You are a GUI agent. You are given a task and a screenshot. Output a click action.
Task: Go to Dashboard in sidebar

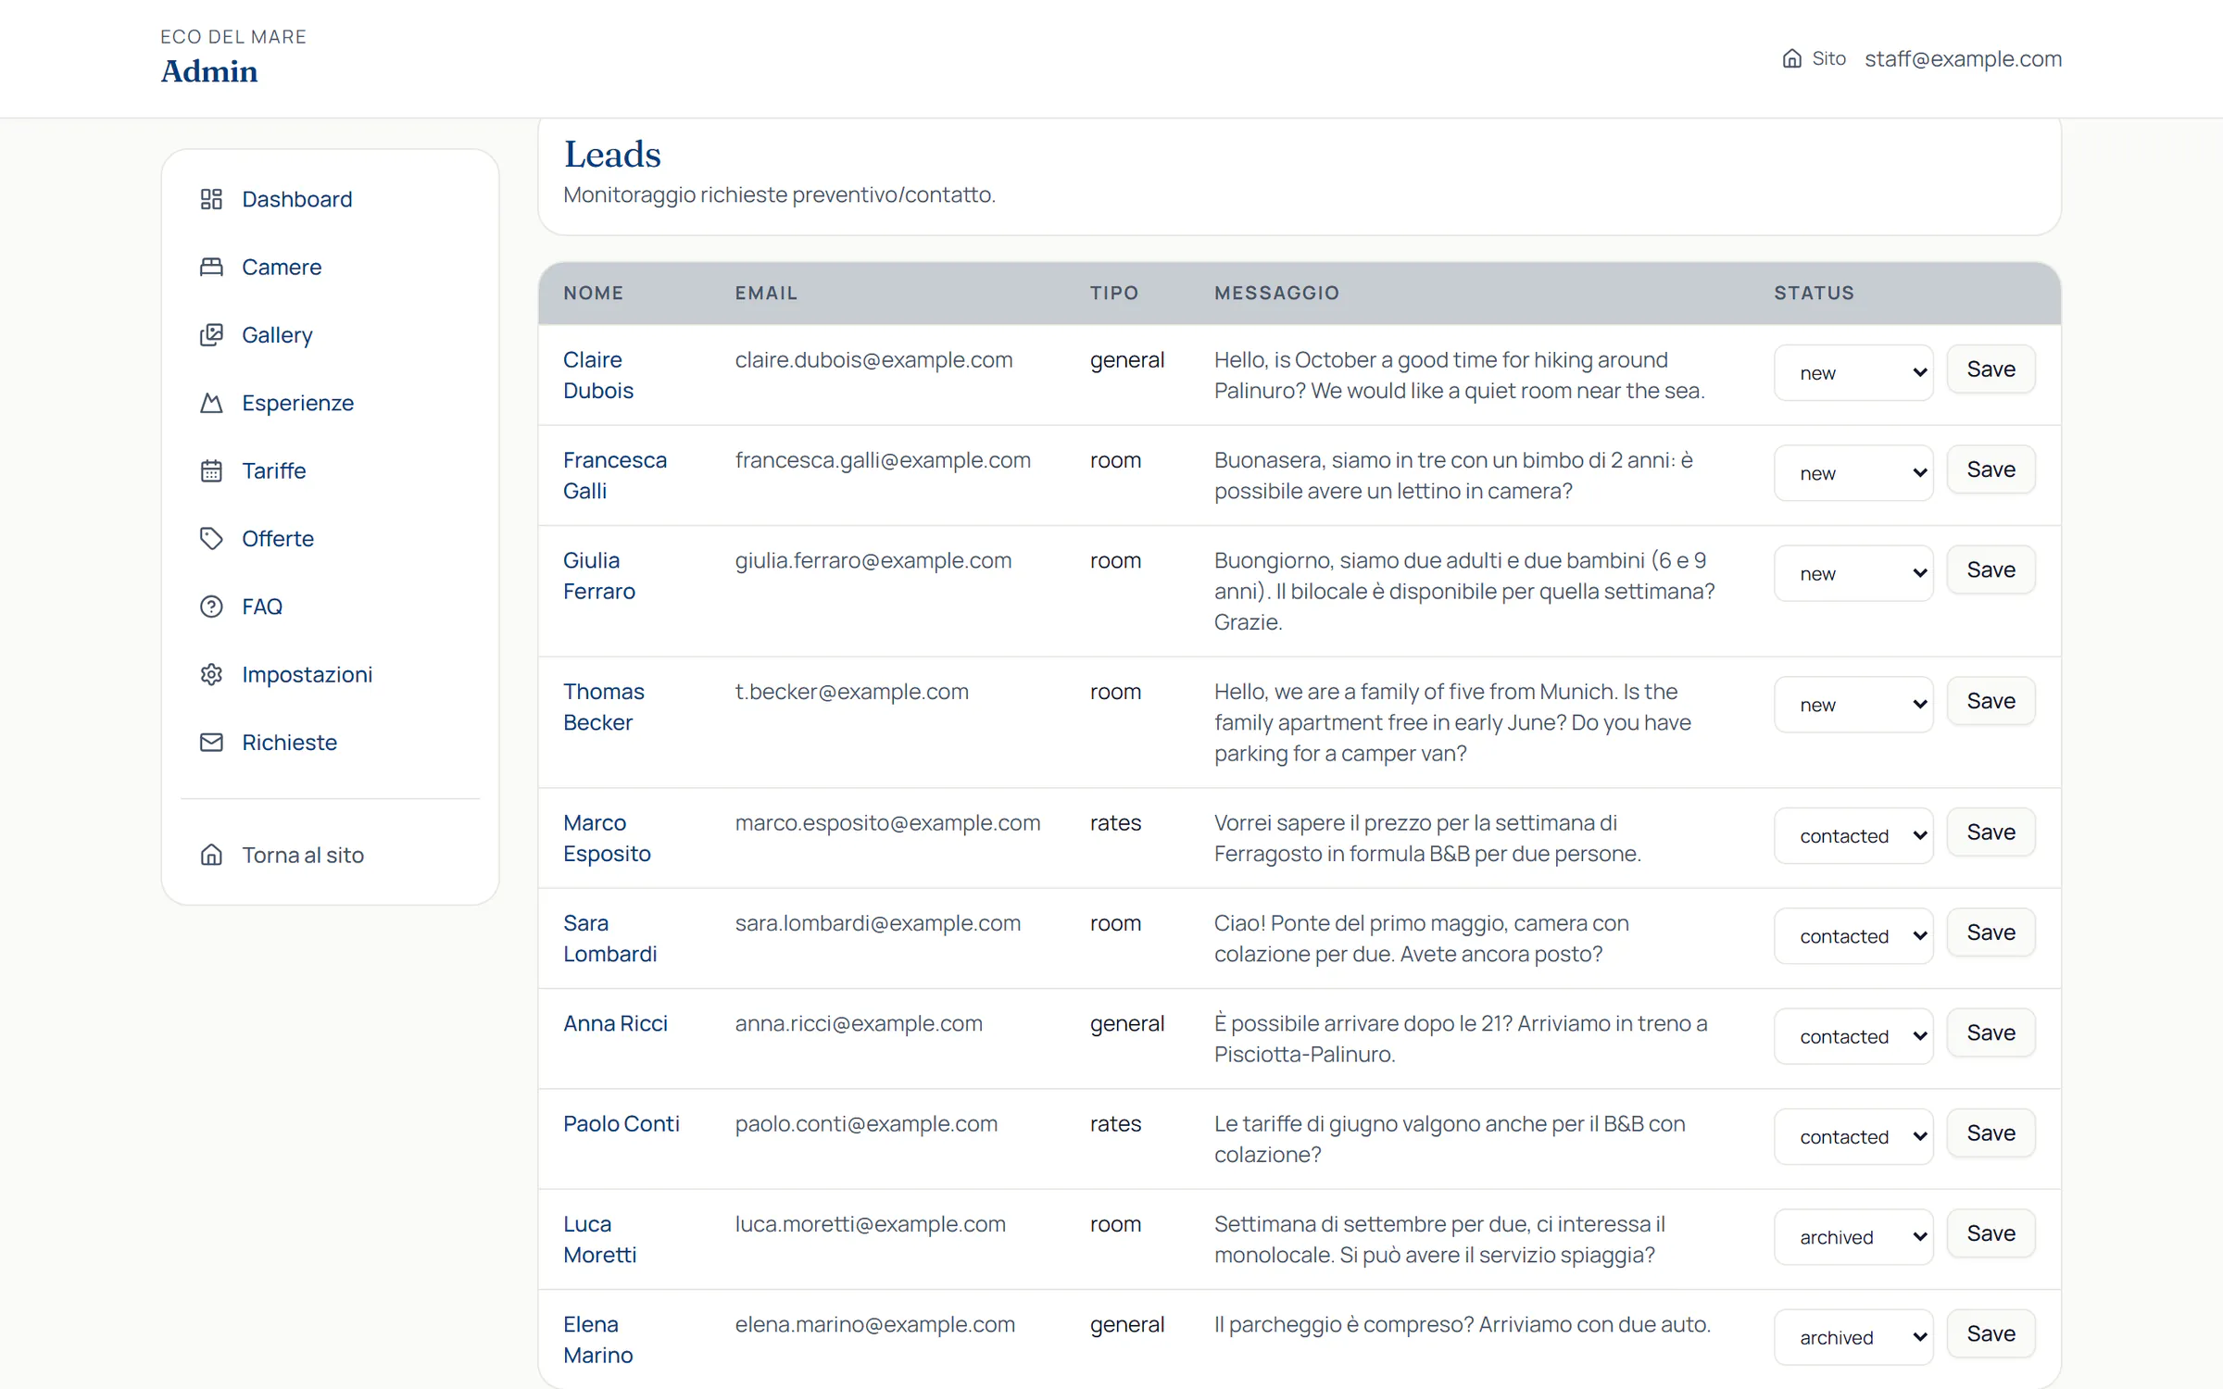330,199
